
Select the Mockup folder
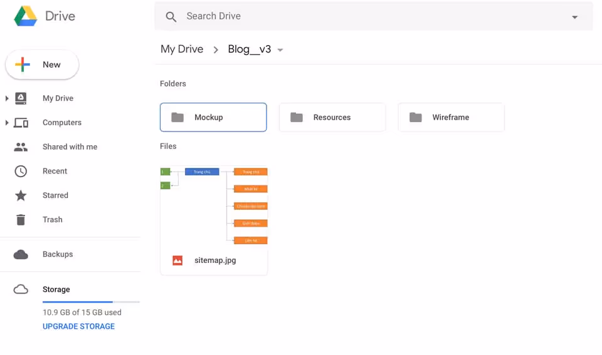tap(213, 117)
